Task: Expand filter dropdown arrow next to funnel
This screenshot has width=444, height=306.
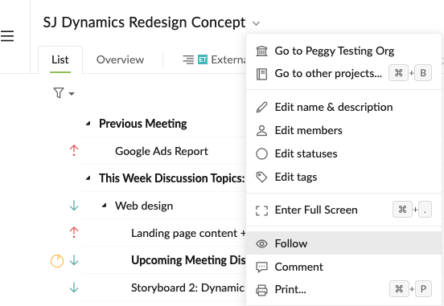Action: tap(72, 94)
